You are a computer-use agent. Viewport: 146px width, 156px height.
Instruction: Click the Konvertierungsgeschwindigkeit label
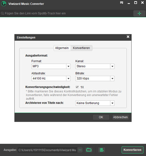[48, 87]
